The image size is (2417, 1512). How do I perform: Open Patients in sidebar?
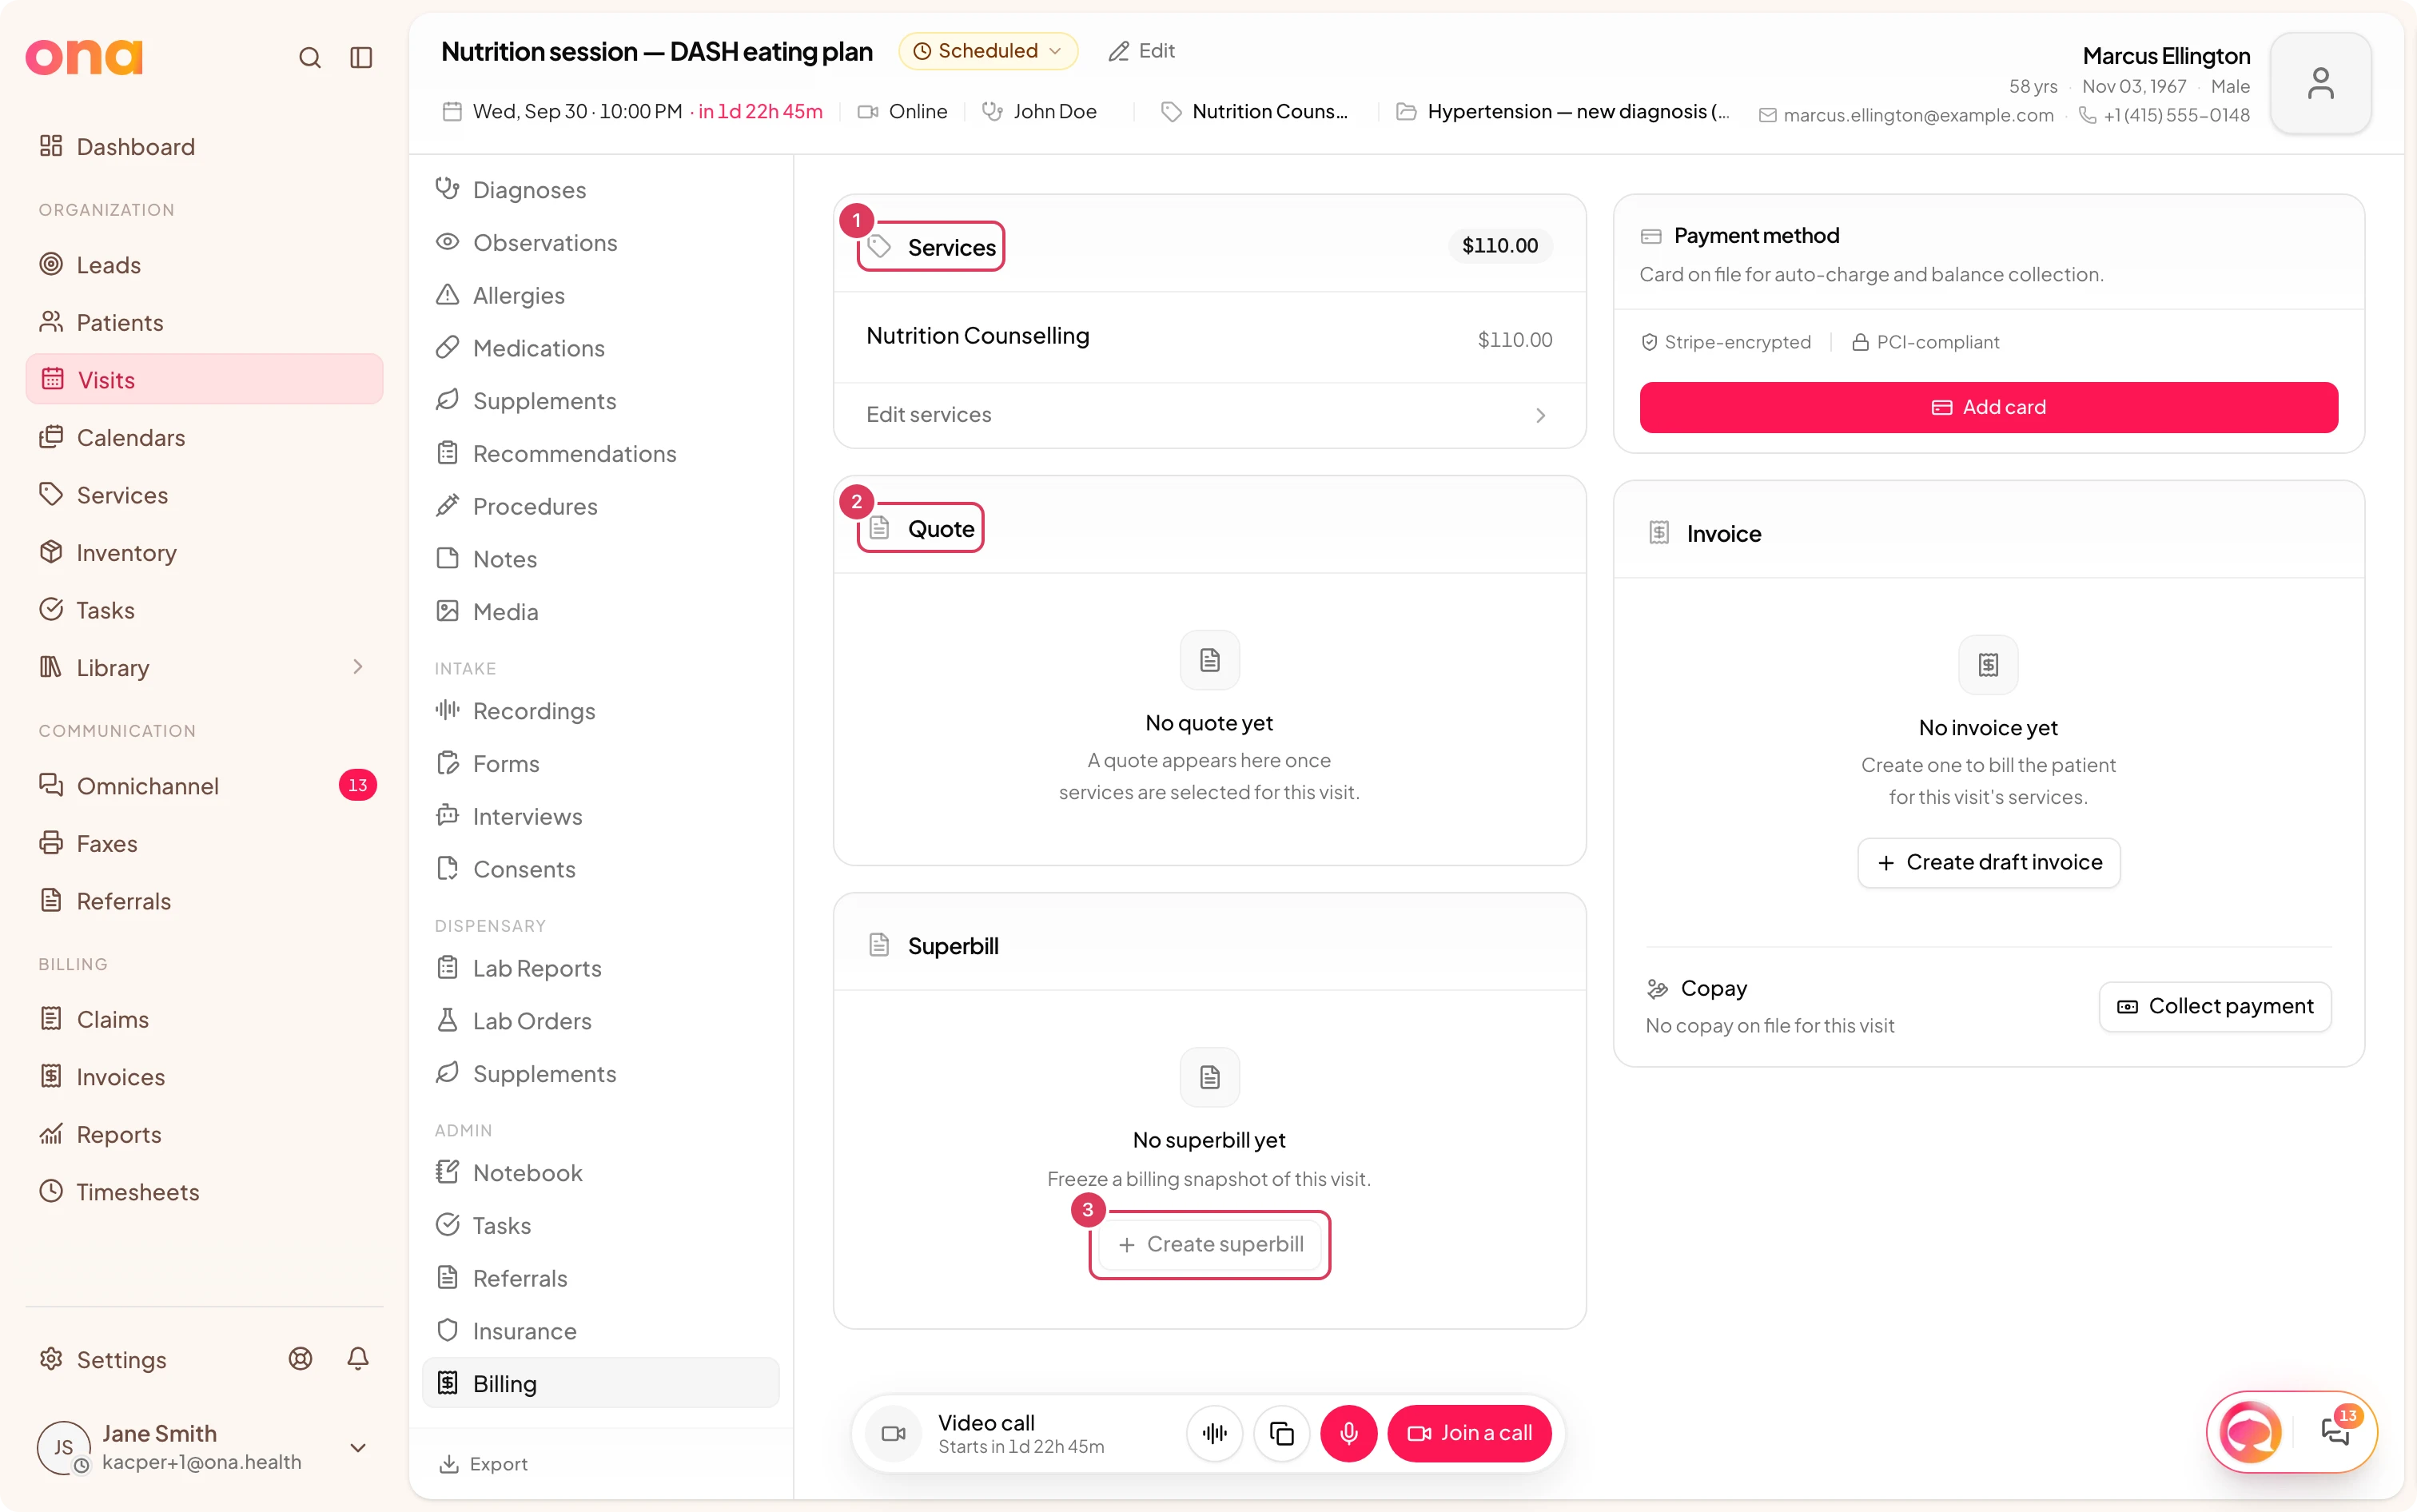tap(204, 322)
